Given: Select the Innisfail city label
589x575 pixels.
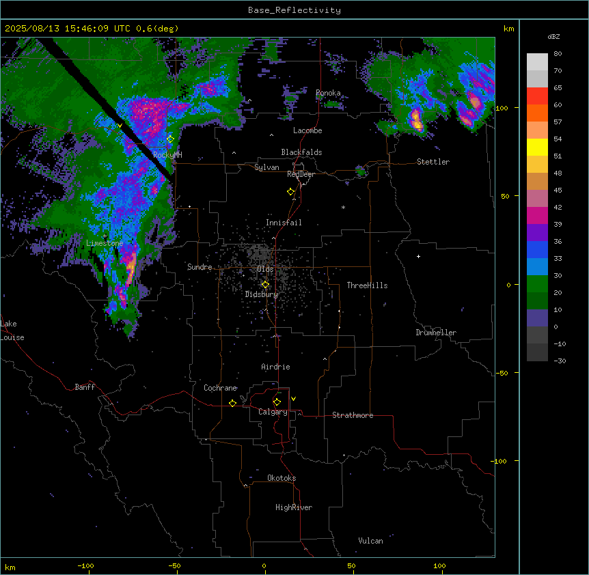Looking at the screenshot, I should point(284,223).
